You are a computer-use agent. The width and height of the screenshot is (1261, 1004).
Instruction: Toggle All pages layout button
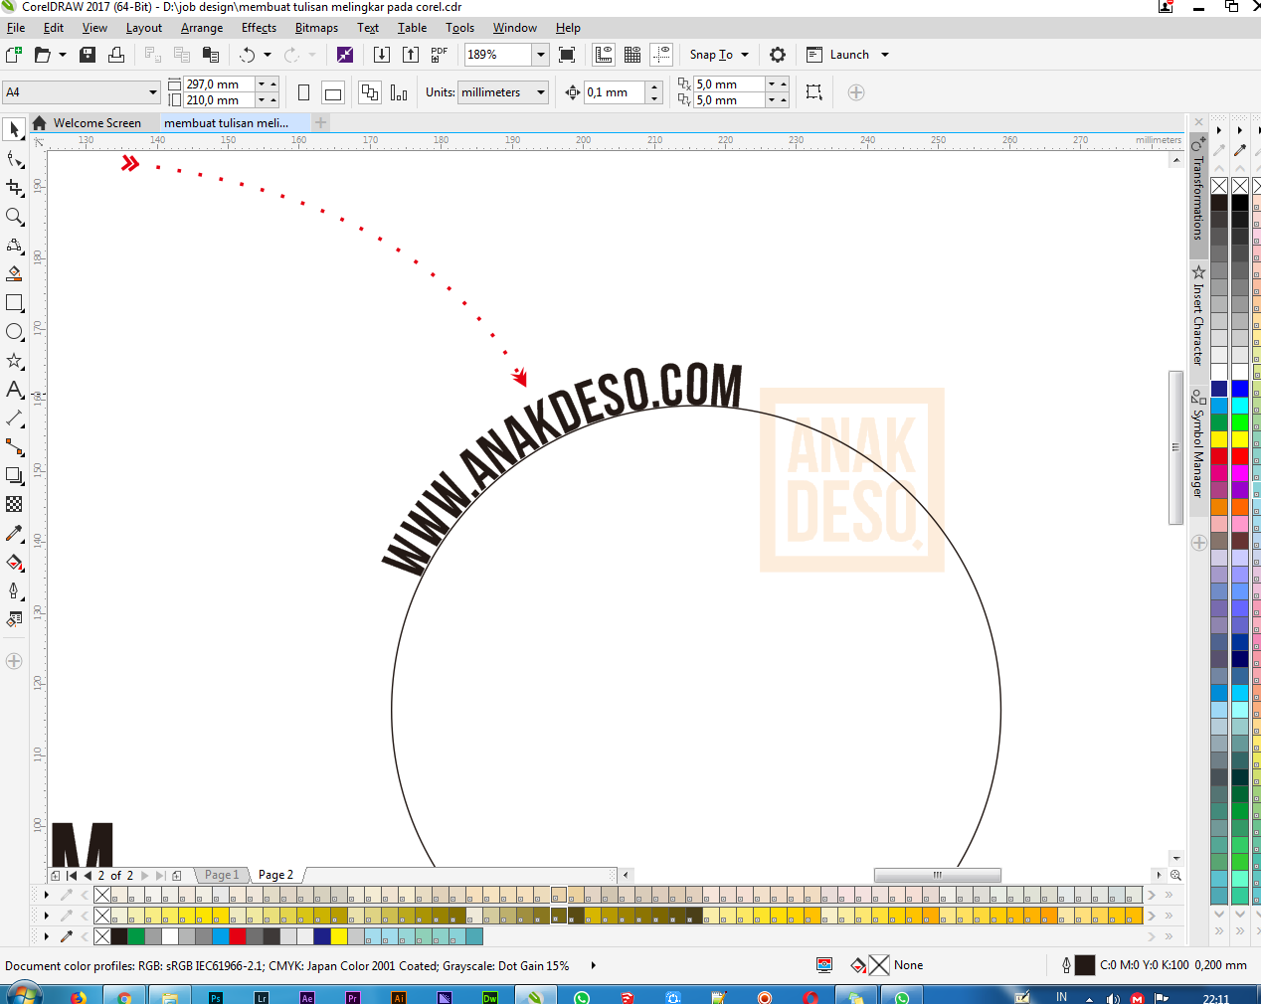pyautogui.click(x=370, y=92)
